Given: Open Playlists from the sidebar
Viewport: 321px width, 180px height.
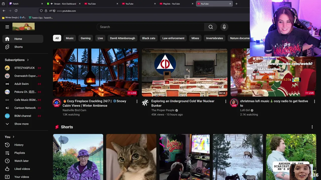Looking at the screenshot, I should 23,153.
